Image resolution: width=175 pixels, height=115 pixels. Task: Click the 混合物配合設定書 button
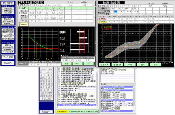point(91,112)
